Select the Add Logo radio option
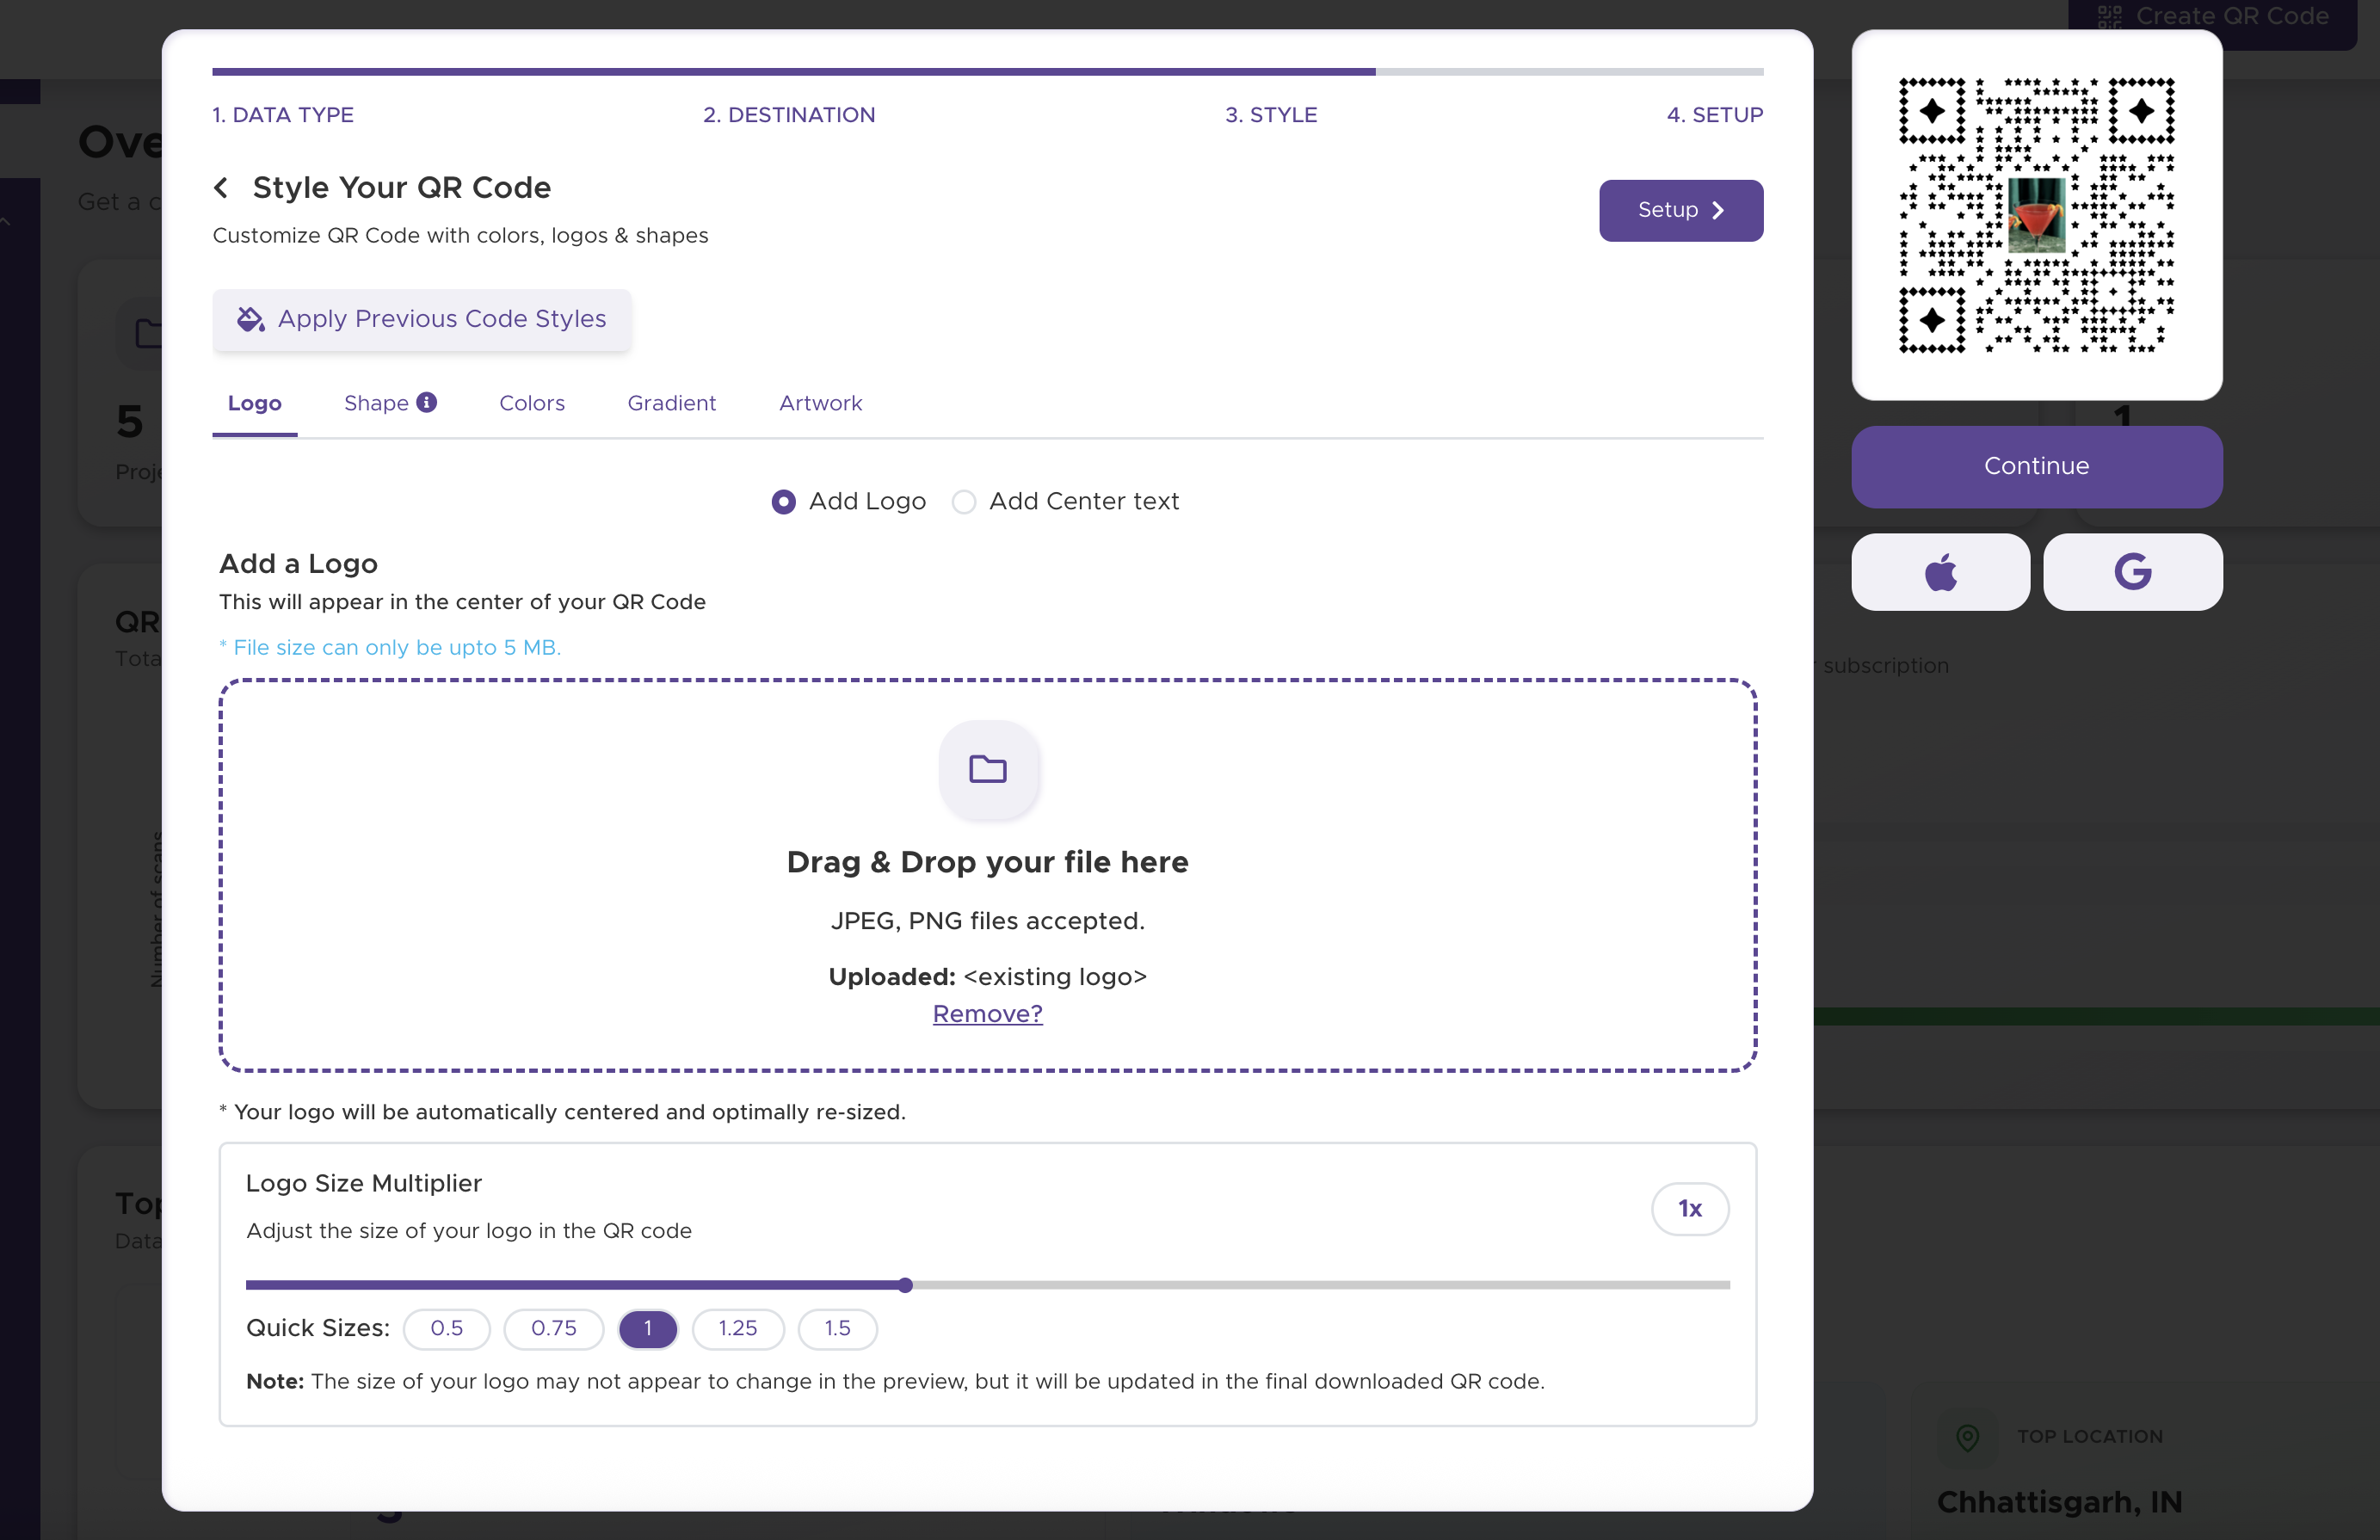Viewport: 2380px width, 1540px height. point(784,502)
